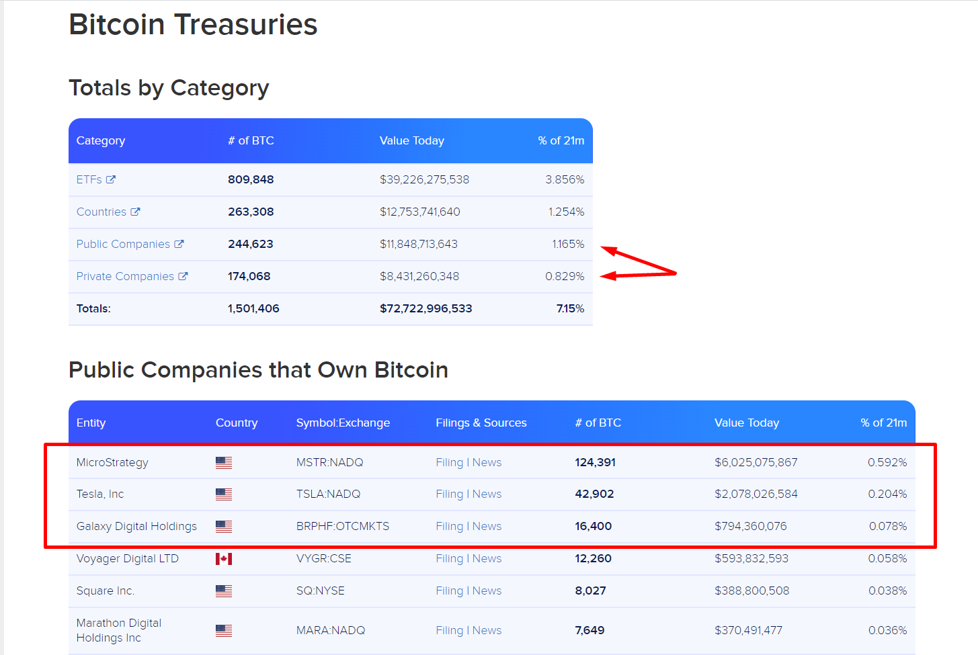Click the US flag in Tesla row

coord(224,494)
